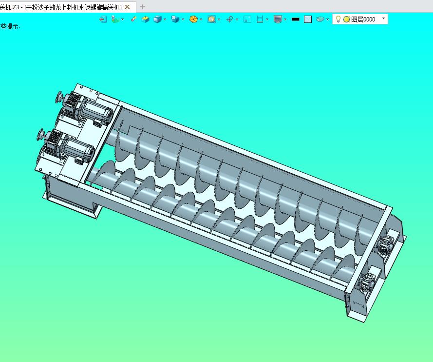Open dropdown arrow beside orange polyhedron icon
433x362 pixels.
point(201,20)
